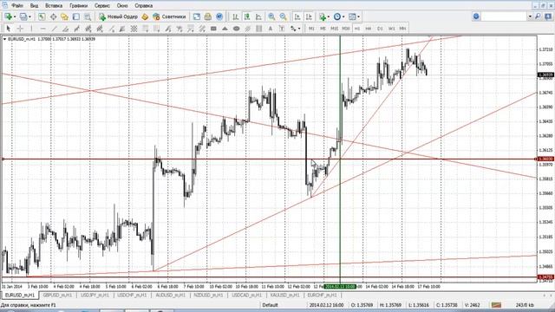Click the yellow MetaEditor diamond icon
The width and height of the screenshot is (555, 312).
click(x=145, y=16)
